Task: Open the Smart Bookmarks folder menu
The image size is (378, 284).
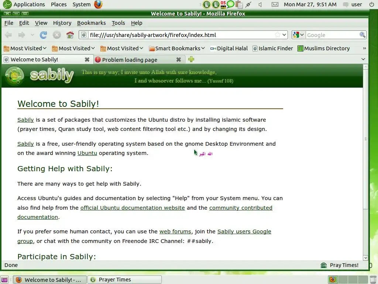Action: click(x=177, y=48)
